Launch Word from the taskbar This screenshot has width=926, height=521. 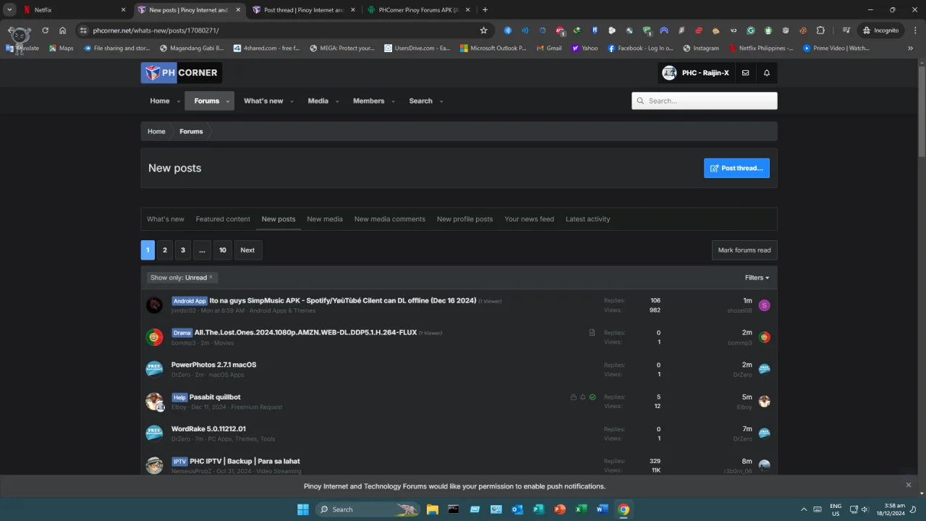(602, 509)
